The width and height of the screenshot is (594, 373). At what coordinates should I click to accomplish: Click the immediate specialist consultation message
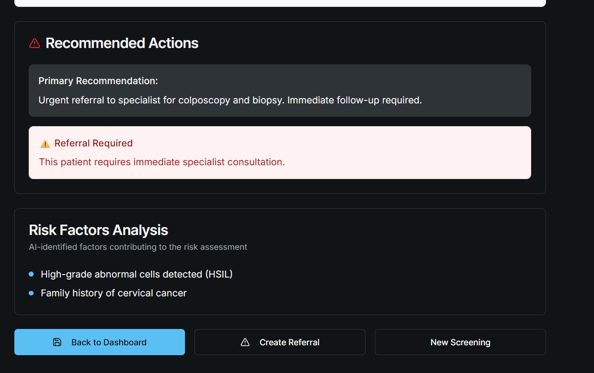(162, 162)
